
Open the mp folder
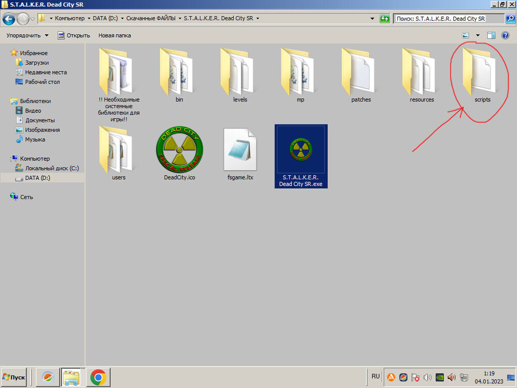300,76
